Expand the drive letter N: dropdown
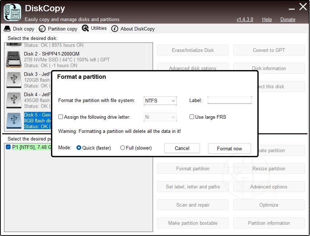This screenshot has height=236, width=310. [160, 117]
